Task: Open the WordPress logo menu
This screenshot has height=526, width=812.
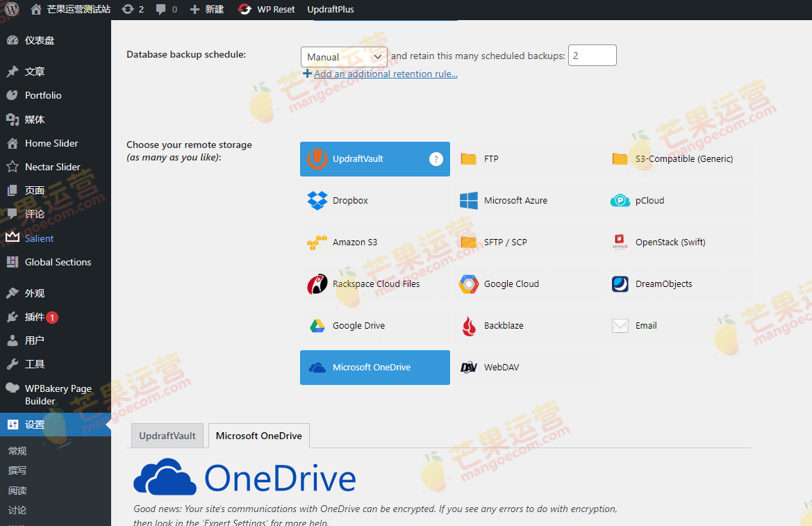Action: point(11,9)
